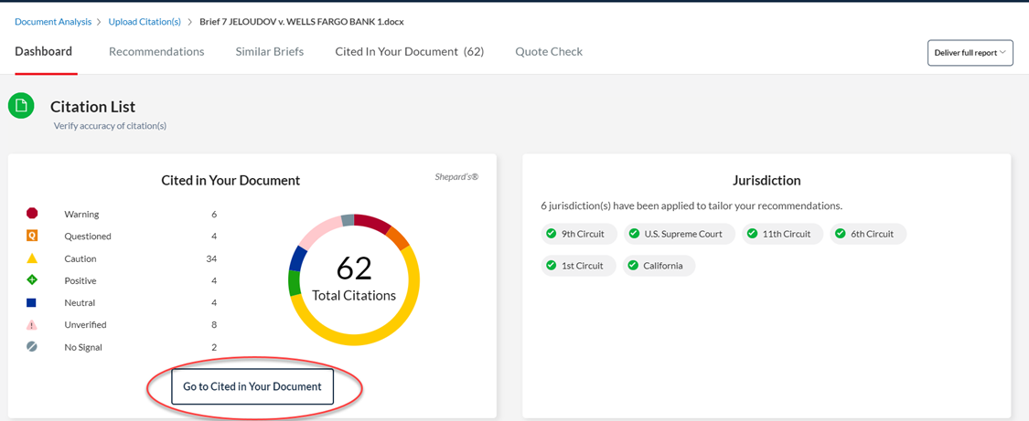This screenshot has height=421, width=1029.
Task: Click the Jurisdiction panel heading
Action: [x=766, y=180]
